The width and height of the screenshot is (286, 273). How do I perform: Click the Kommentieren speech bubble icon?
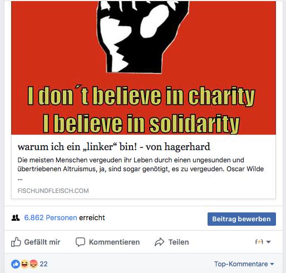pos(80,242)
